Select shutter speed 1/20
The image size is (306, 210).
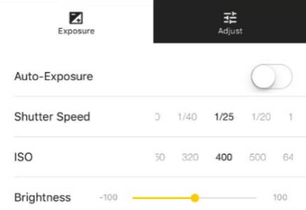tap(261, 117)
